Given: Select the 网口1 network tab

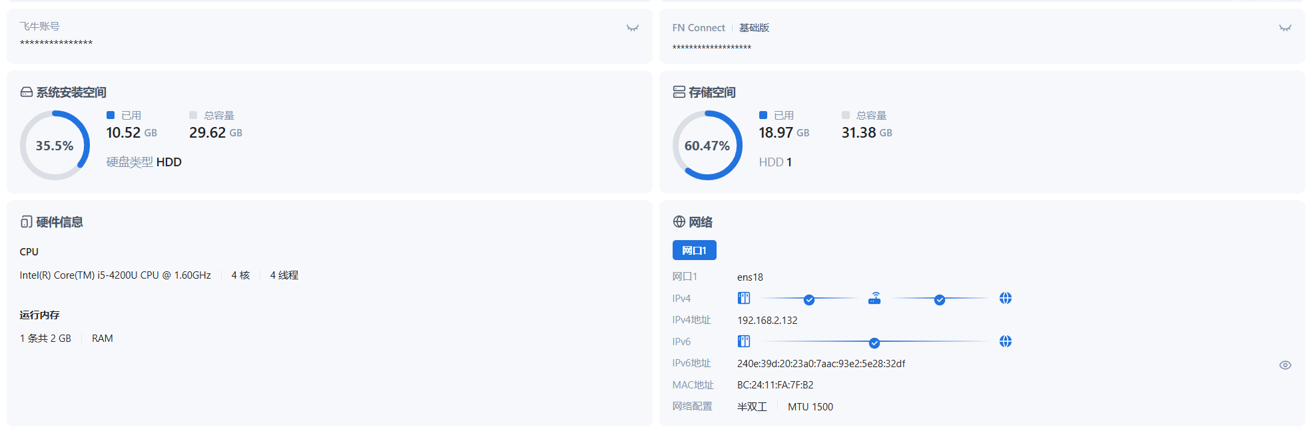Looking at the screenshot, I should [694, 250].
